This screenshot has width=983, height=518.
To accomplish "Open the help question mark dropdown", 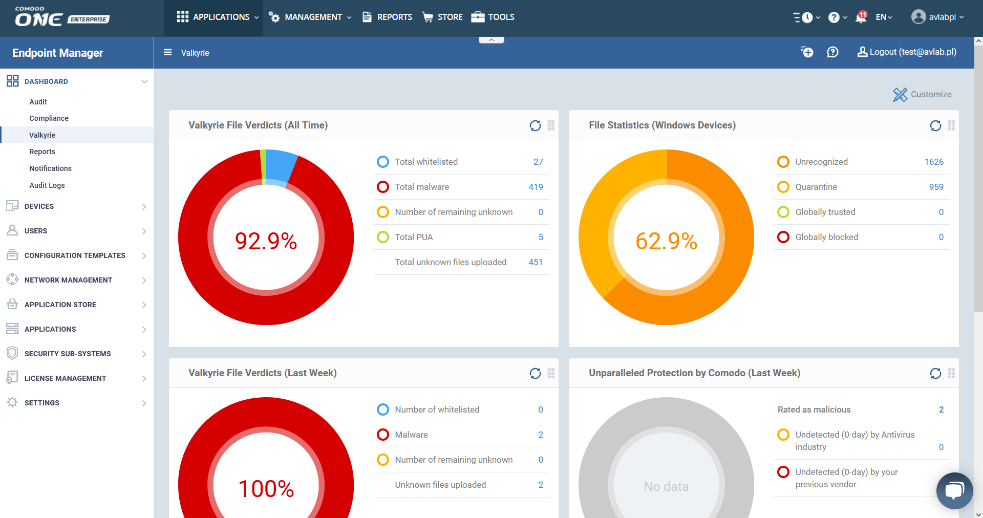I will (x=838, y=17).
